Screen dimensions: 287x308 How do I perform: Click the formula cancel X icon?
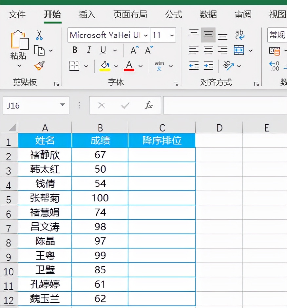pyautogui.click(x=101, y=106)
